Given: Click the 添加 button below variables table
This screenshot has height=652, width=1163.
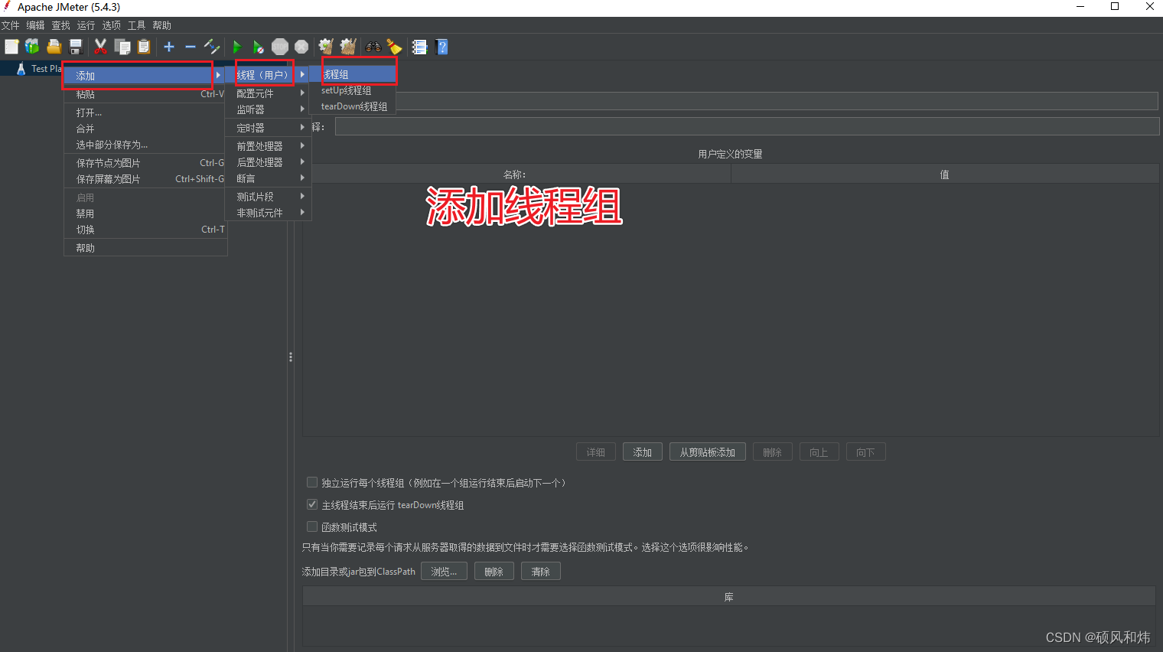Looking at the screenshot, I should pos(643,452).
